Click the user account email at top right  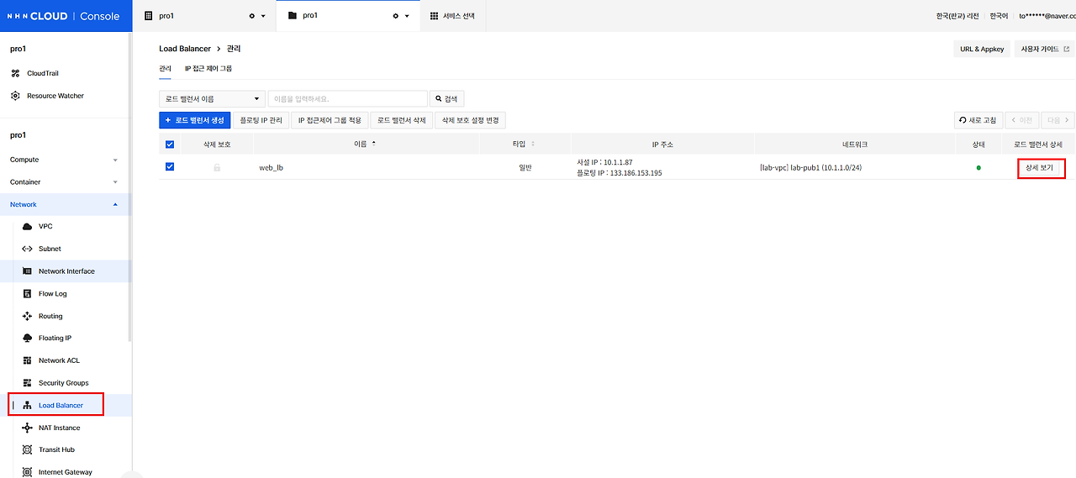coord(1047,16)
